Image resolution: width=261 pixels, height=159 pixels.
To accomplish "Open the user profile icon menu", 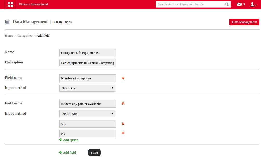I will pyautogui.click(x=253, y=4).
